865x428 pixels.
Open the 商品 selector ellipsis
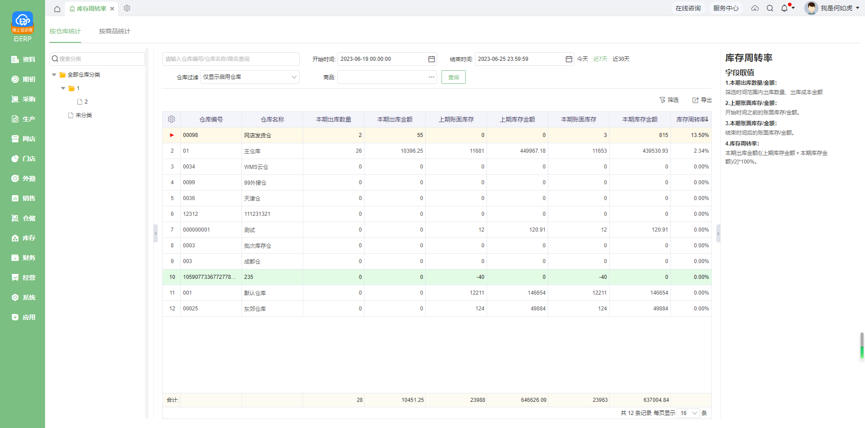pos(432,77)
